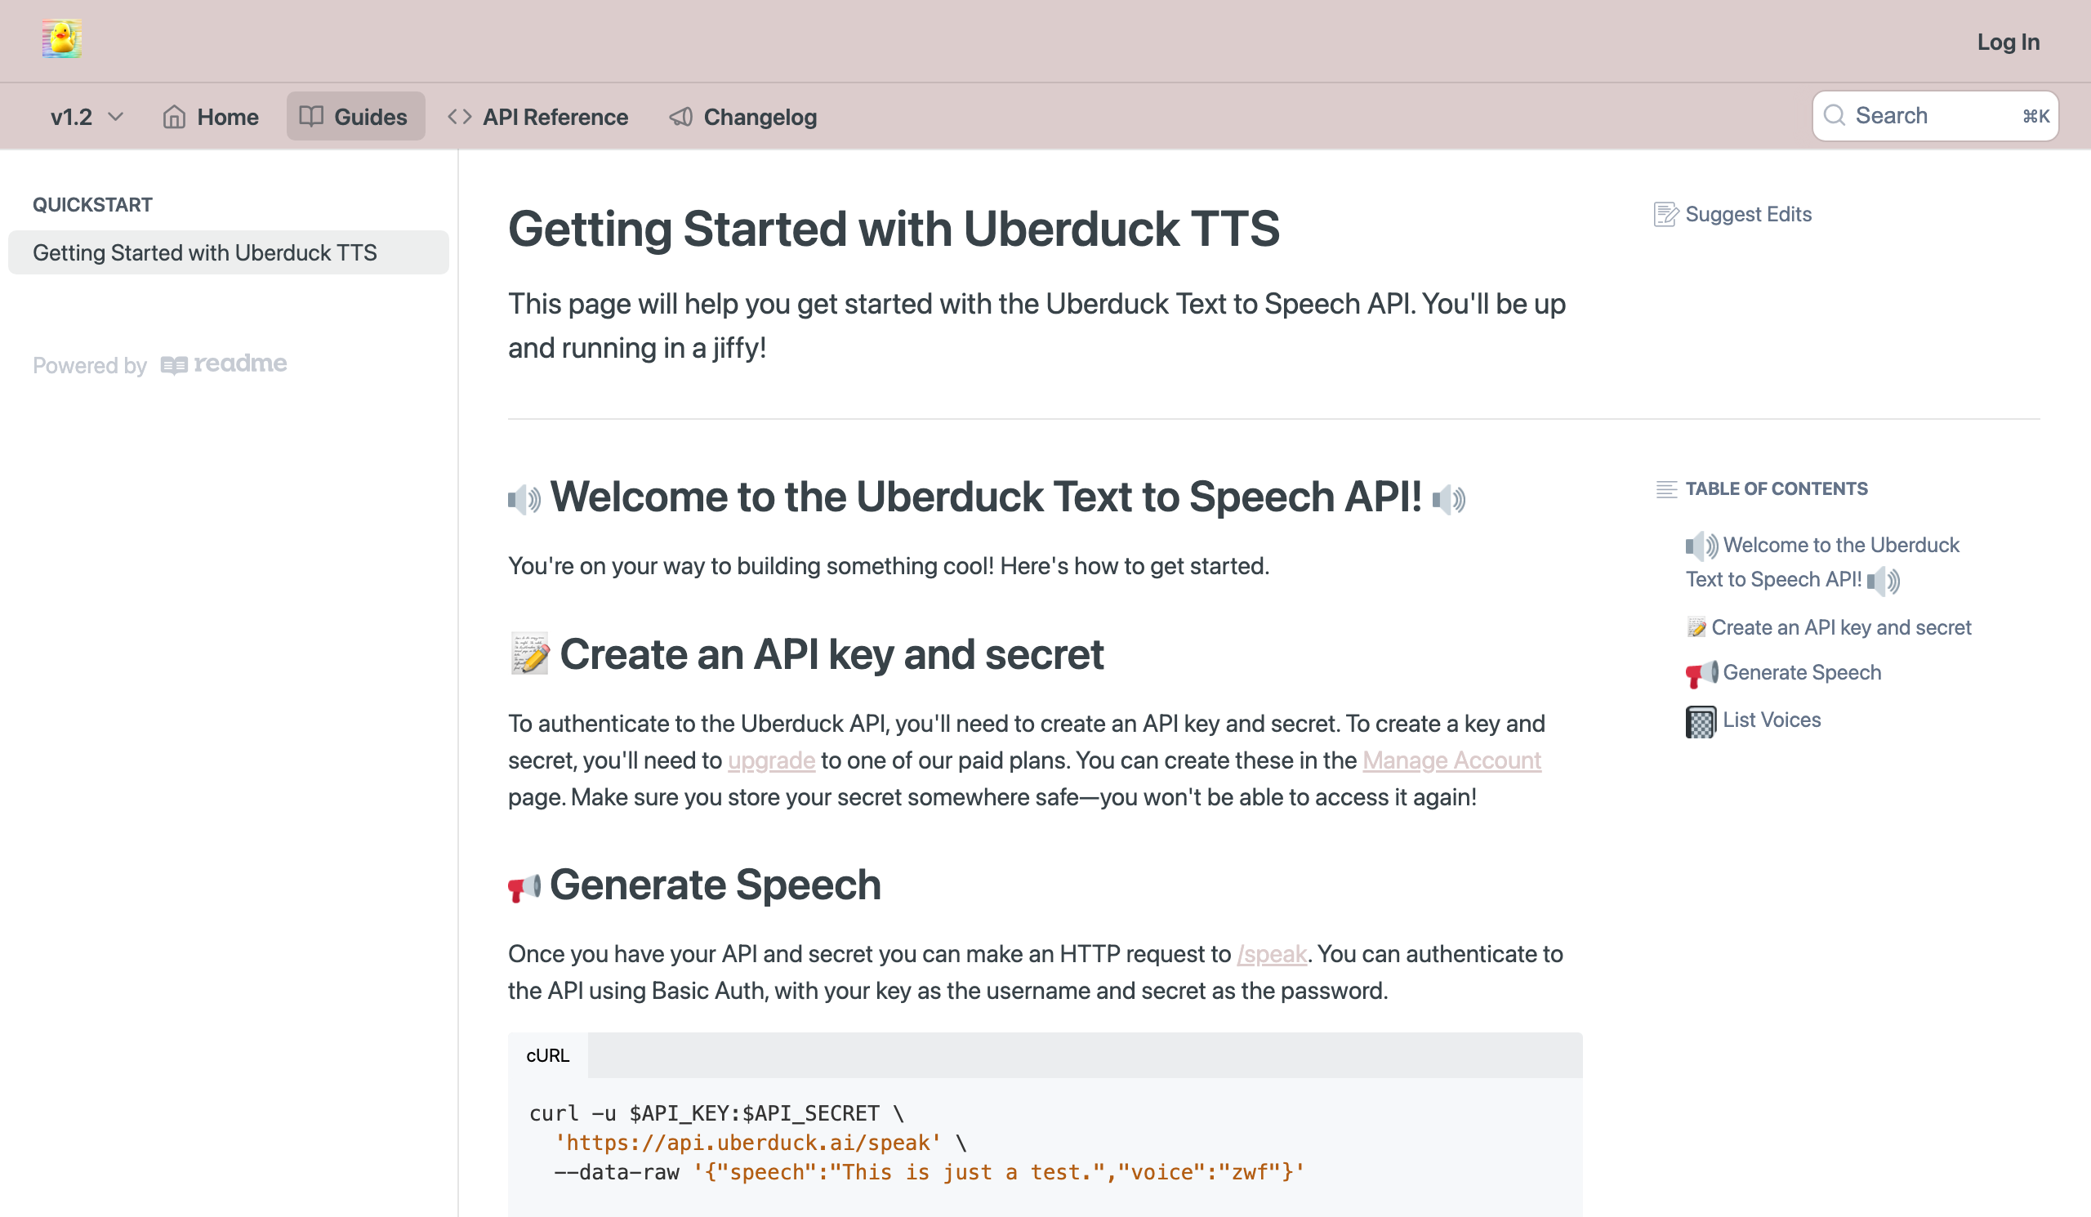Click the memo emoji beside Create an API key
This screenshot has height=1217, width=2091.
pyautogui.click(x=529, y=654)
